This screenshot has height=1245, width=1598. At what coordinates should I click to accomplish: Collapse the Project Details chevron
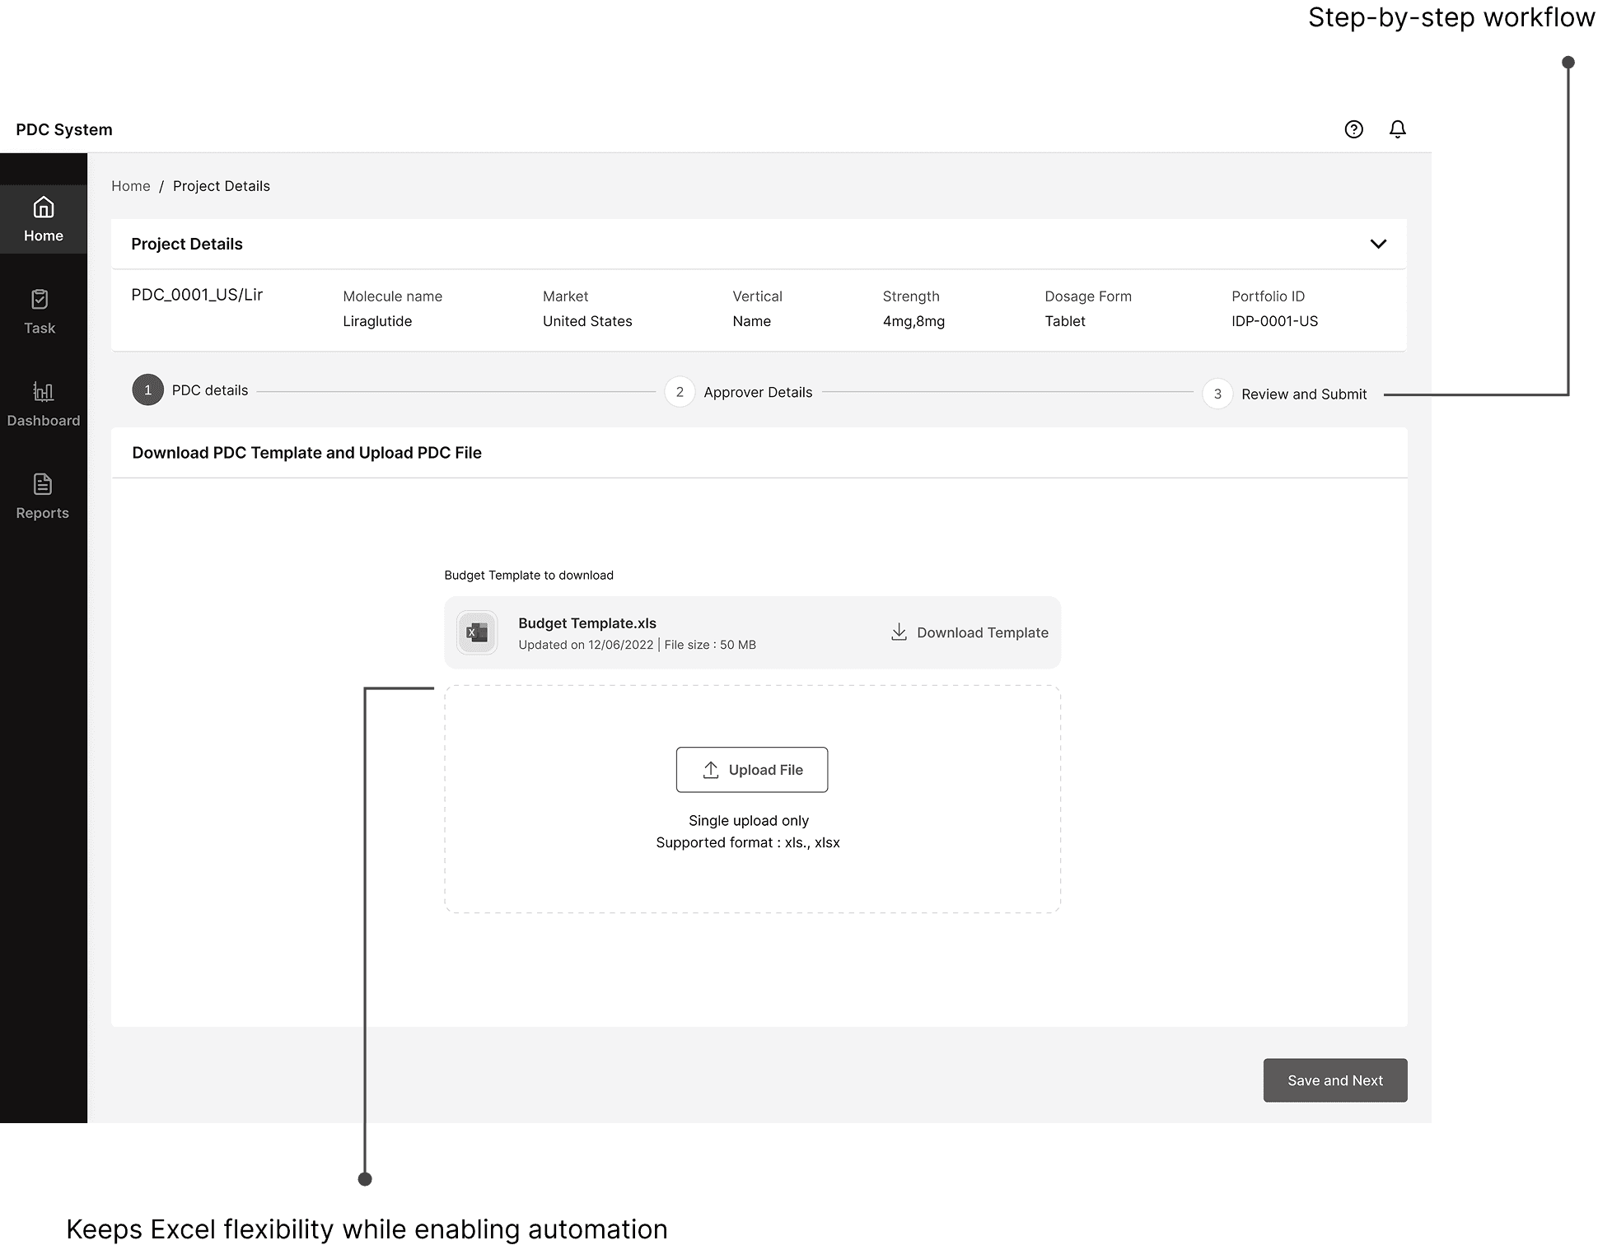[x=1378, y=244]
